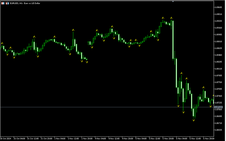226x141 pixels.
Task: Click the first up fractal arrow at far left
Action: tap(2, 43)
